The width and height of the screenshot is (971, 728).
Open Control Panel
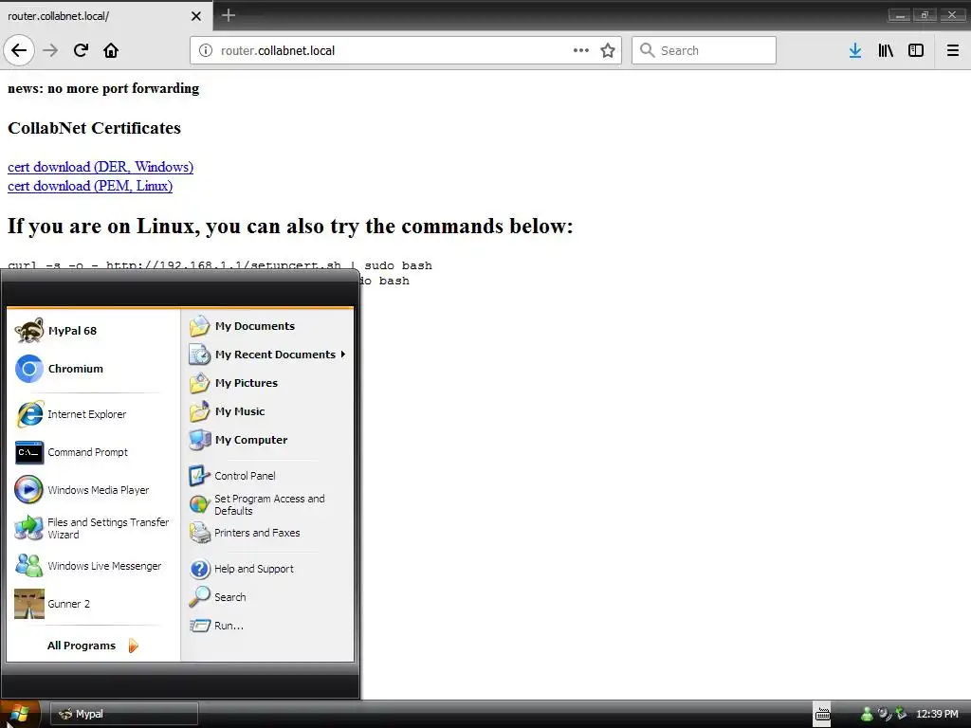click(266, 476)
